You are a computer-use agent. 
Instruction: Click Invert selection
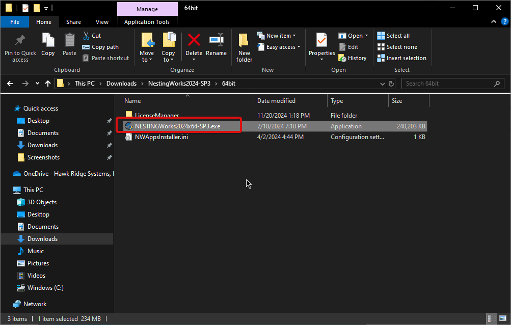point(401,58)
